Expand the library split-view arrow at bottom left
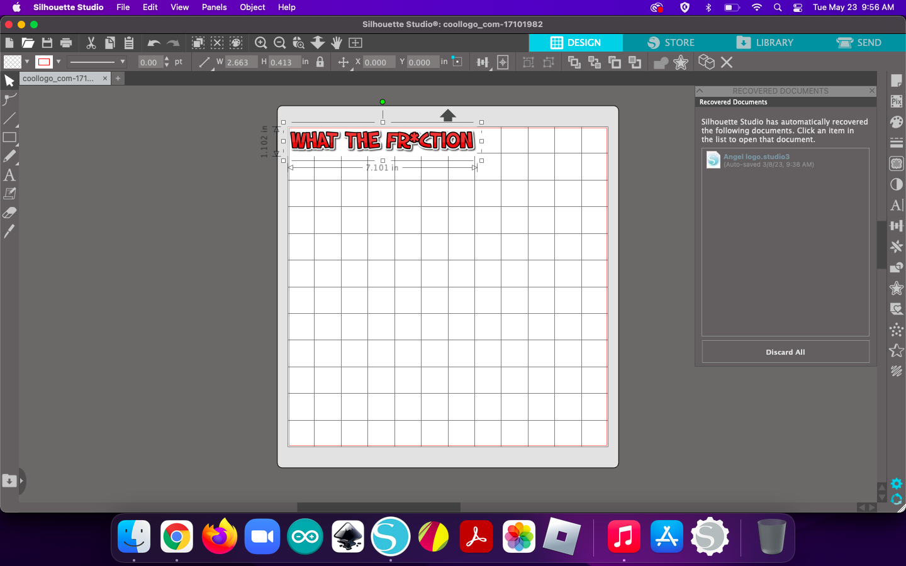Screen dimensions: 906x566 tap(21, 481)
